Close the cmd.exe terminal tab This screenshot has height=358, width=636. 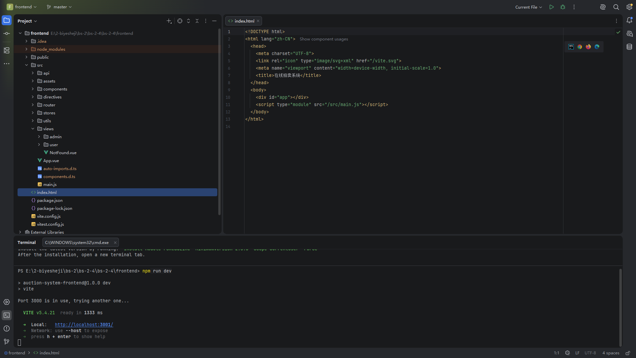click(115, 242)
